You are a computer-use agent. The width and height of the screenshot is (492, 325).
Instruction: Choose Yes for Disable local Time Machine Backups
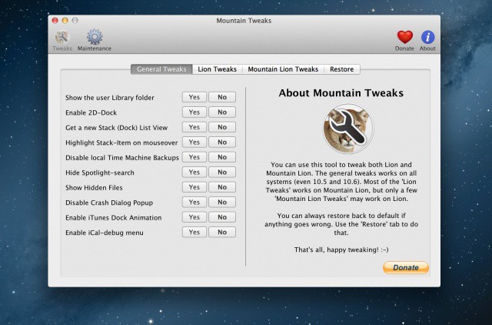[194, 157]
